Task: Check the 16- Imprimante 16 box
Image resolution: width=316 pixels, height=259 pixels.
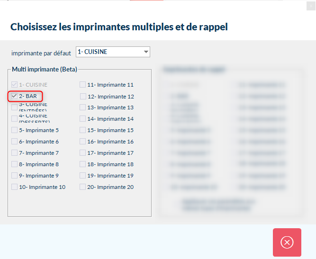Action: point(82,142)
